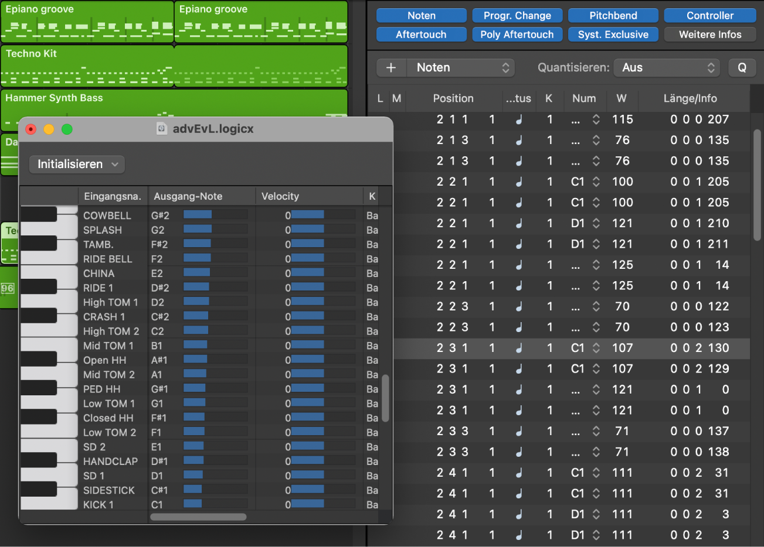The width and height of the screenshot is (764, 547).
Task: Click the Velocity column header
Action: click(x=280, y=196)
